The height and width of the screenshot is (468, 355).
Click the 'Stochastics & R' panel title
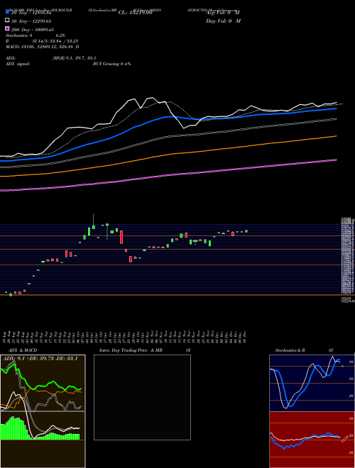(290, 350)
